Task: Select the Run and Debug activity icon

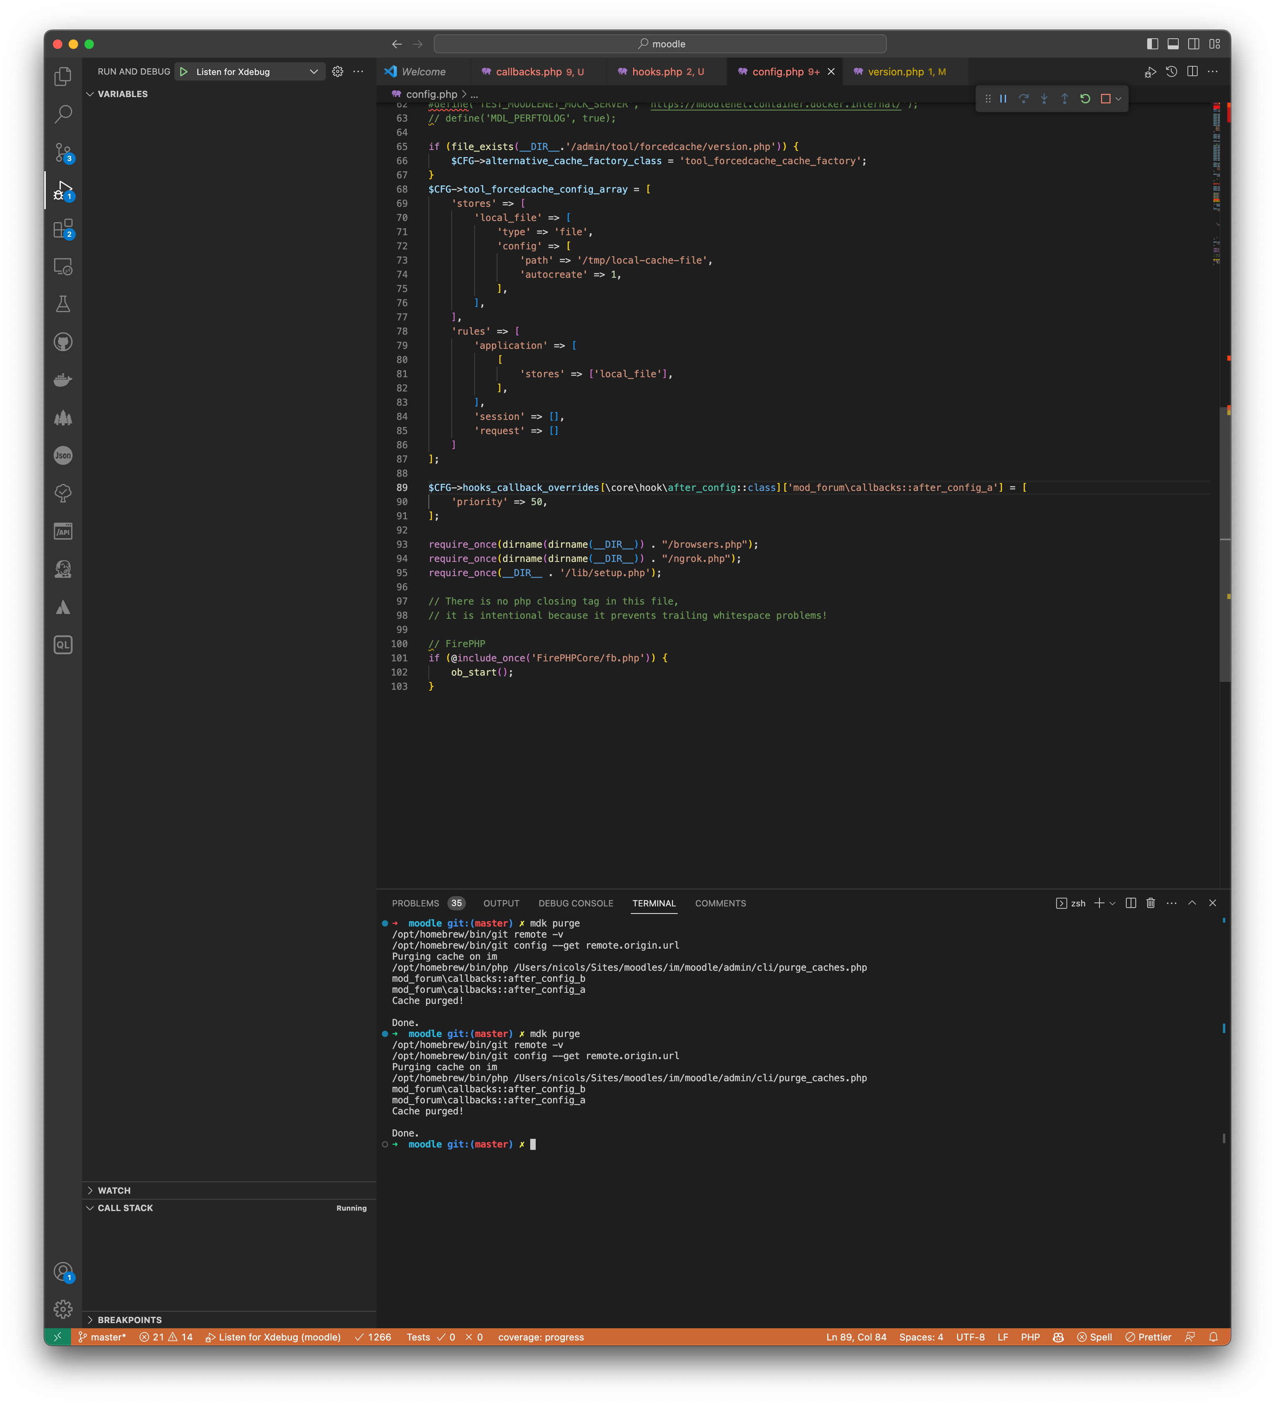Action: [63, 190]
